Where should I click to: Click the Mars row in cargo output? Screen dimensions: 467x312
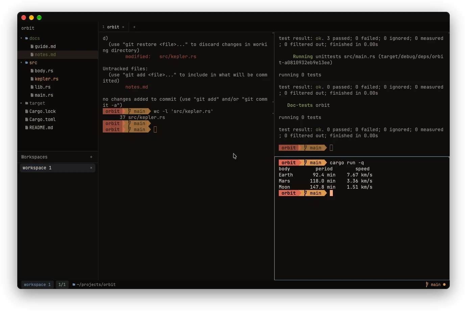coord(325,181)
